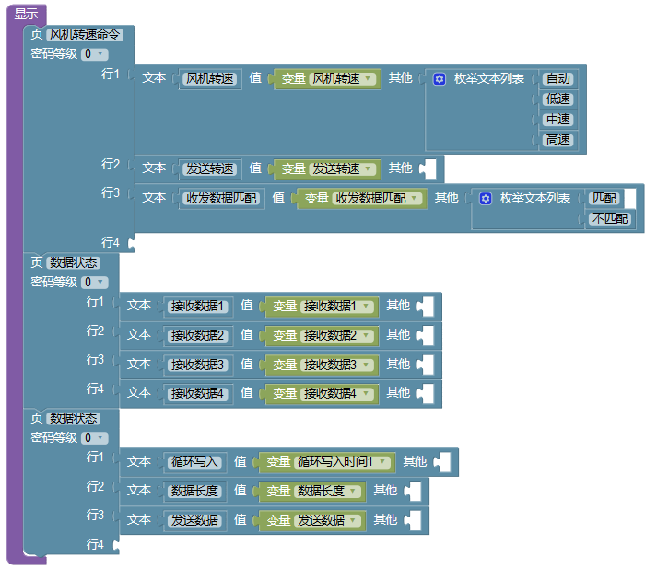Open 密码等级 dropdown on the 数据状态 page with 循环写入
This screenshot has width=657, height=581.
[x=95, y=438]
